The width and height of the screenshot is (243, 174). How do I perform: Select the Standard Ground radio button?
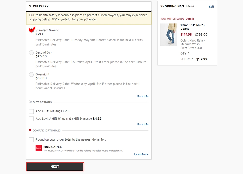31,31
